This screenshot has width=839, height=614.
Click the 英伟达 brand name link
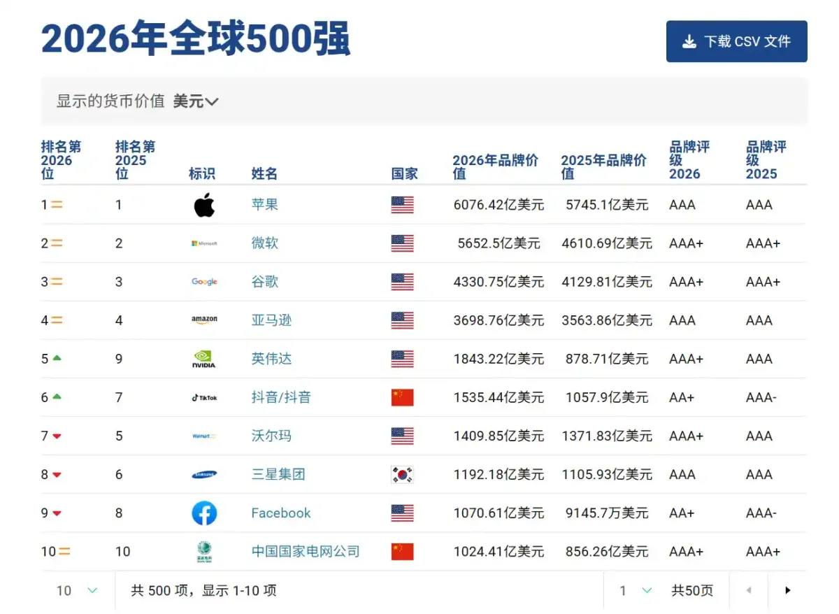[x=271, y=359]
